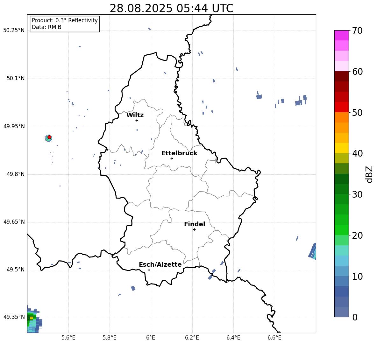Viewport: 377px width, 344px height.
Task: Click the red radar site marker dot
Action: 49,137
